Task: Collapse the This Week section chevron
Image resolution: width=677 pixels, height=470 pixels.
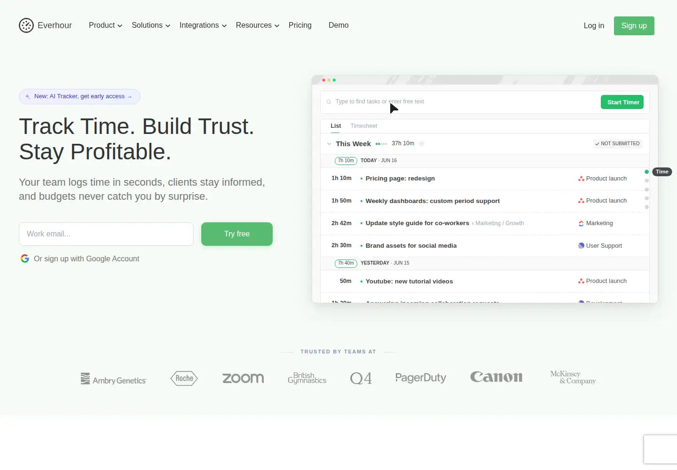Action: pyautogui.click(x=329, y=144)
